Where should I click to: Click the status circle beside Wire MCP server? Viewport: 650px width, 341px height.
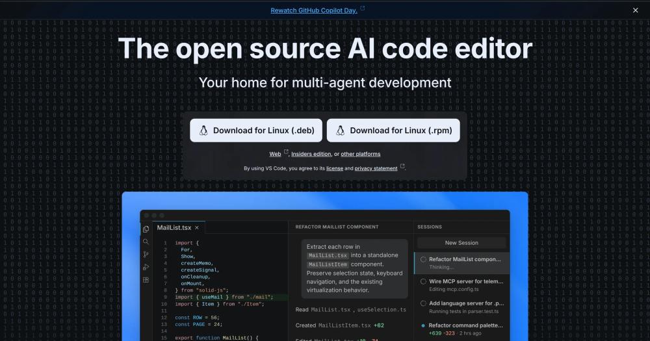coord(423,281)
